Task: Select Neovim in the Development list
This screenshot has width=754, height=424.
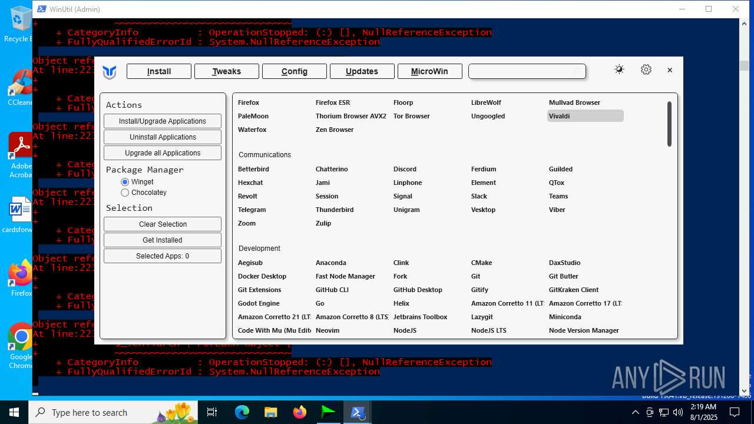Action: tap(328, 330)
